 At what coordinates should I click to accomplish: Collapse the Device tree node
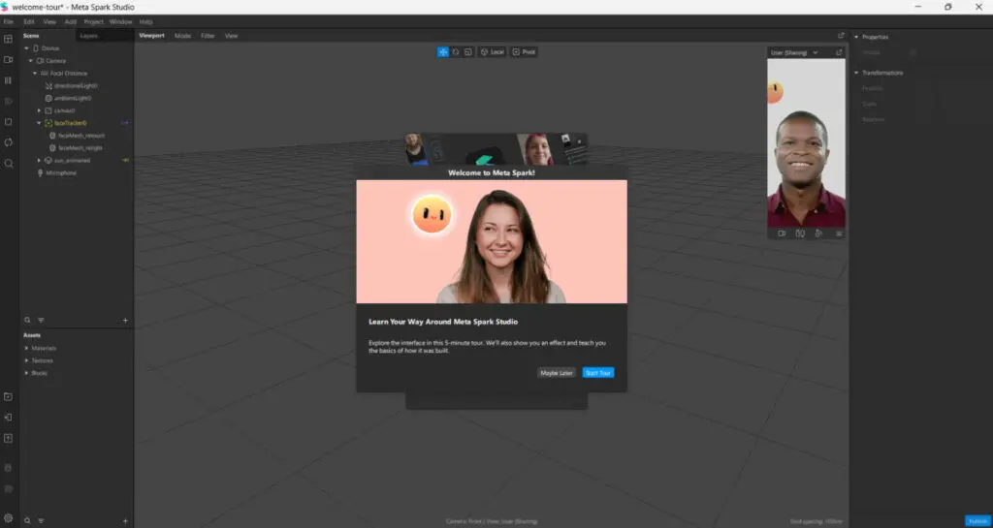pos(26,48)
